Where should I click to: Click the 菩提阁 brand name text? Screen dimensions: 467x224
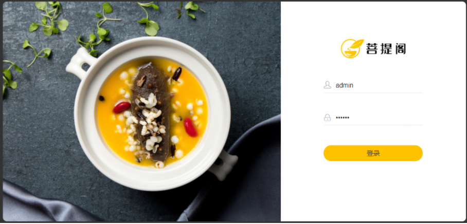[386, 49]
